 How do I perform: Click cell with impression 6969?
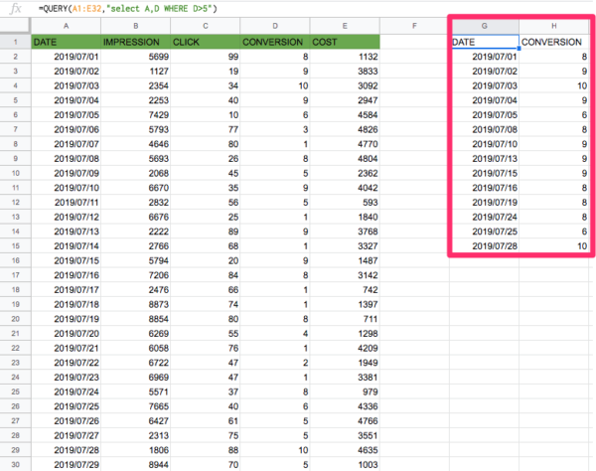pyautogui.click(x=136, y=378)
